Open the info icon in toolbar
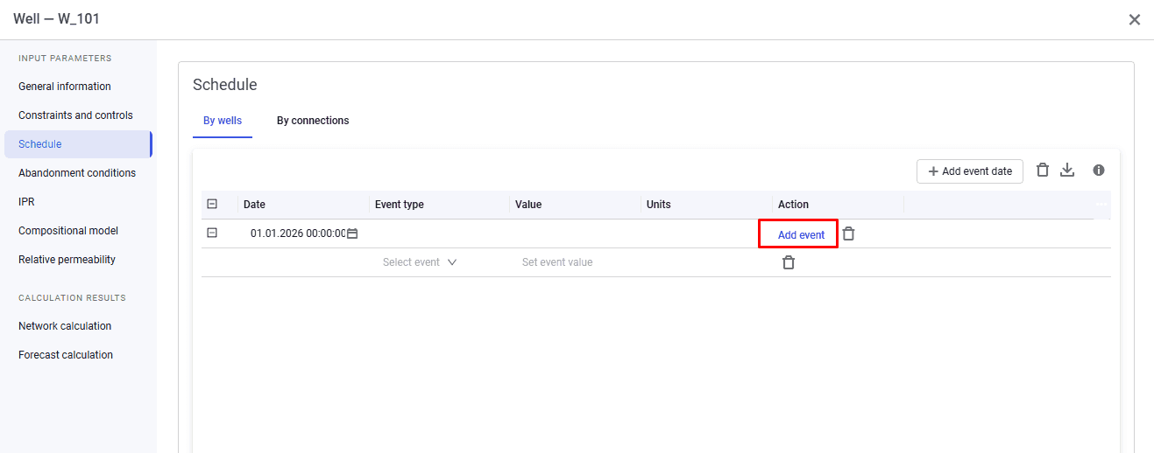1154x453 pixels. pos(1099,171)
